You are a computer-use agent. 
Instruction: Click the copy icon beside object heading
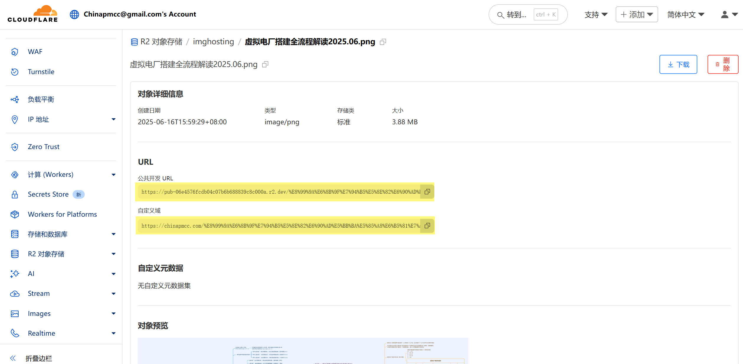click(x=265, y=64)
